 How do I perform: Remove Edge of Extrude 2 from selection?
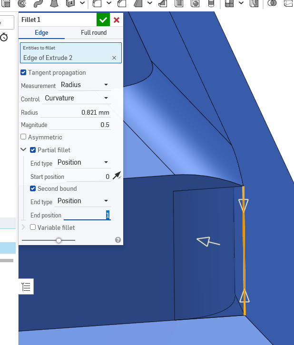point(114,58)
